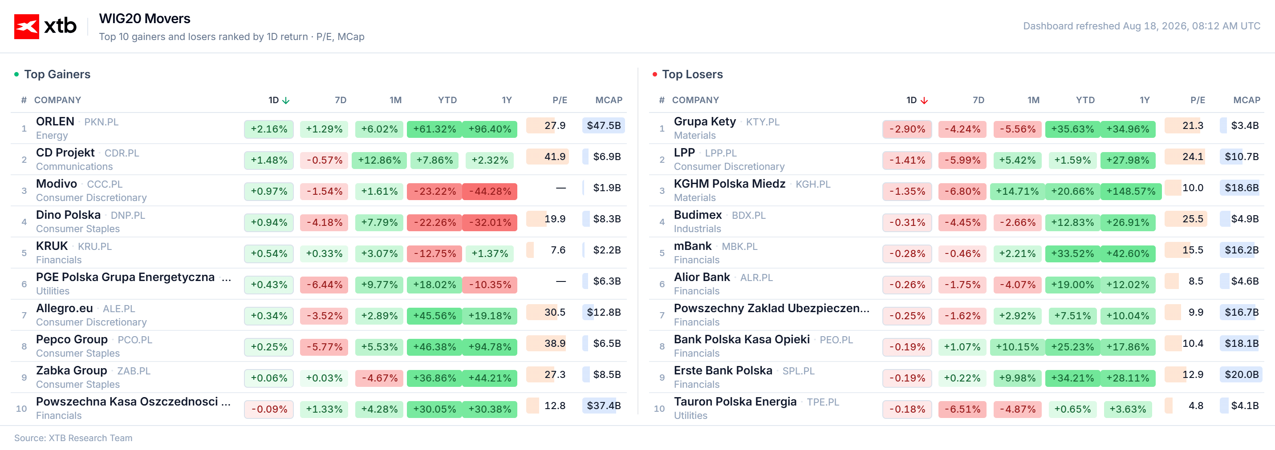Image resolution: width=1275 pixels, height=450 pixels.
Task: Click the green Top Gainers dot
Action: pos(17,74)
